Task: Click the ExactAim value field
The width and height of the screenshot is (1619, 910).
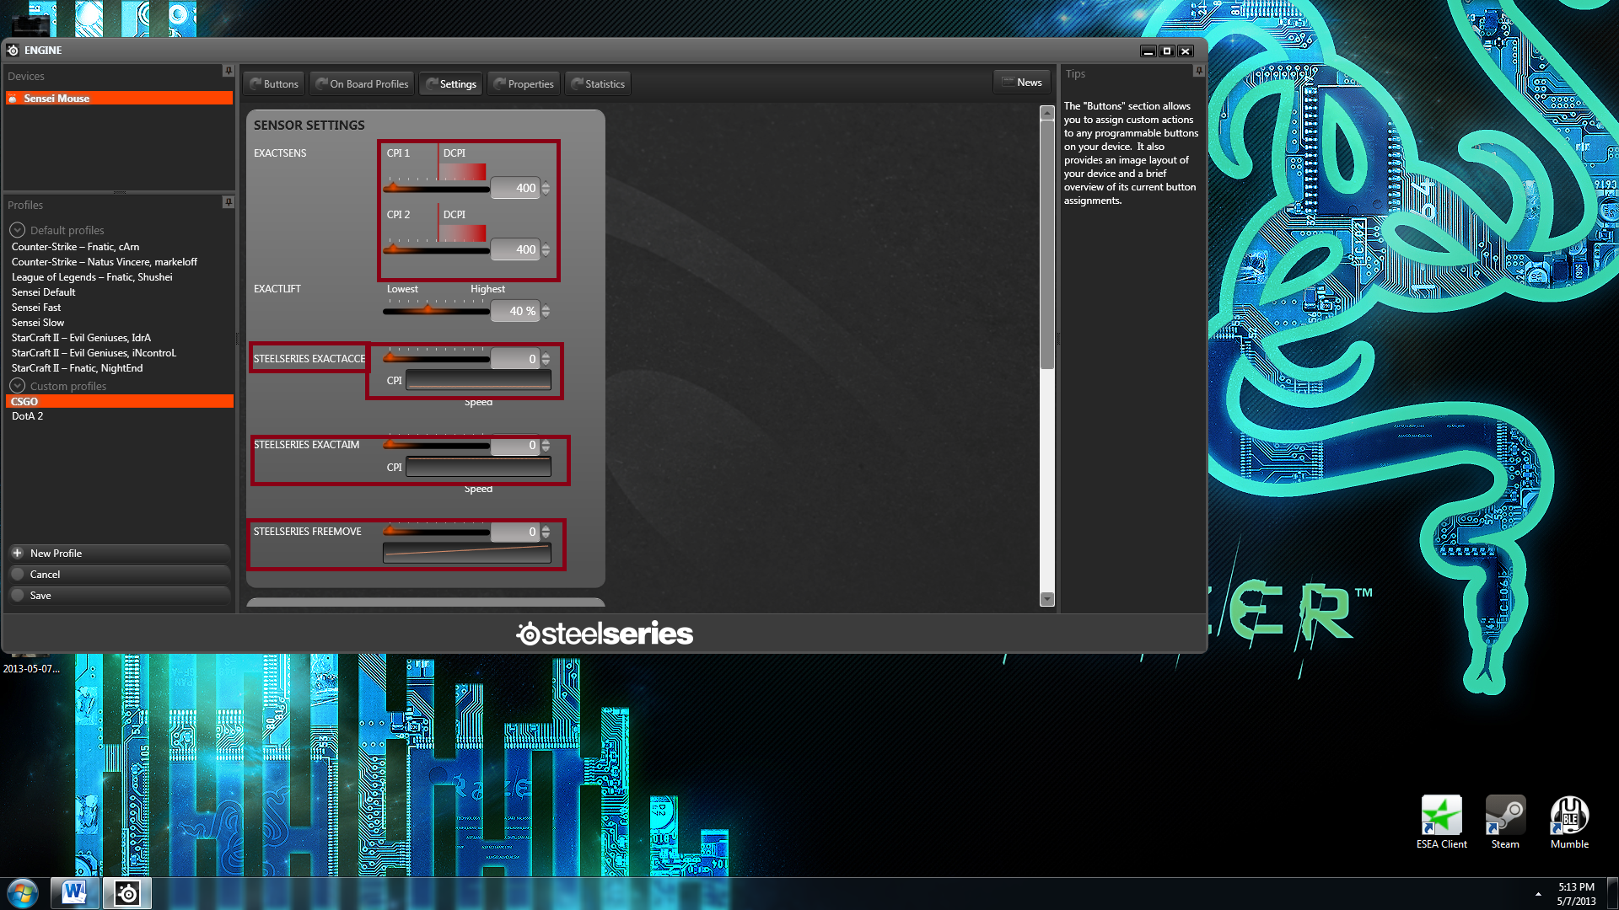Action: click(516, 445)
